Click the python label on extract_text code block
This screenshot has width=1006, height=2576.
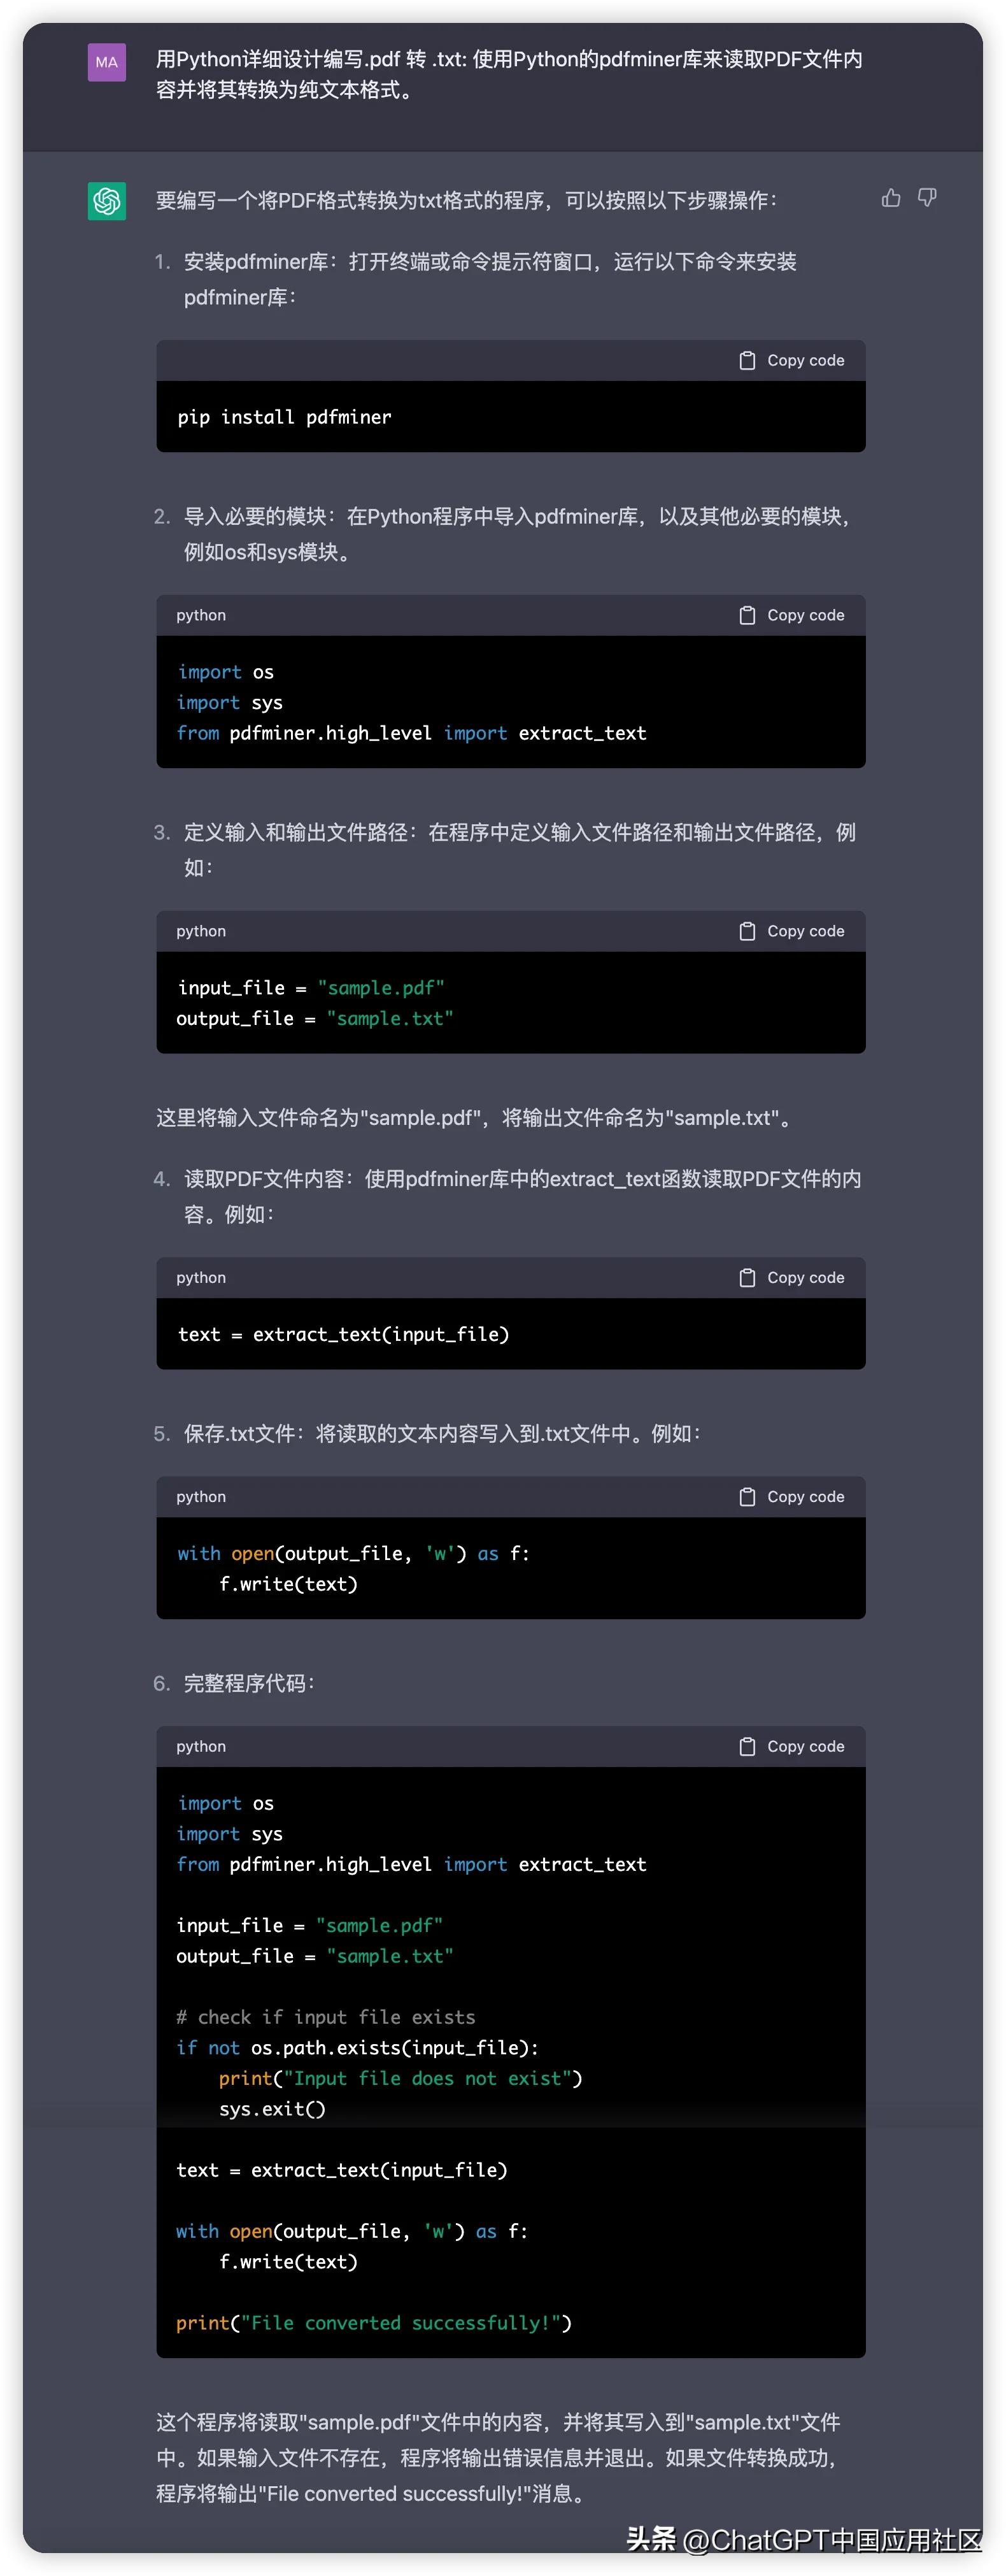tap(200, 1277)
